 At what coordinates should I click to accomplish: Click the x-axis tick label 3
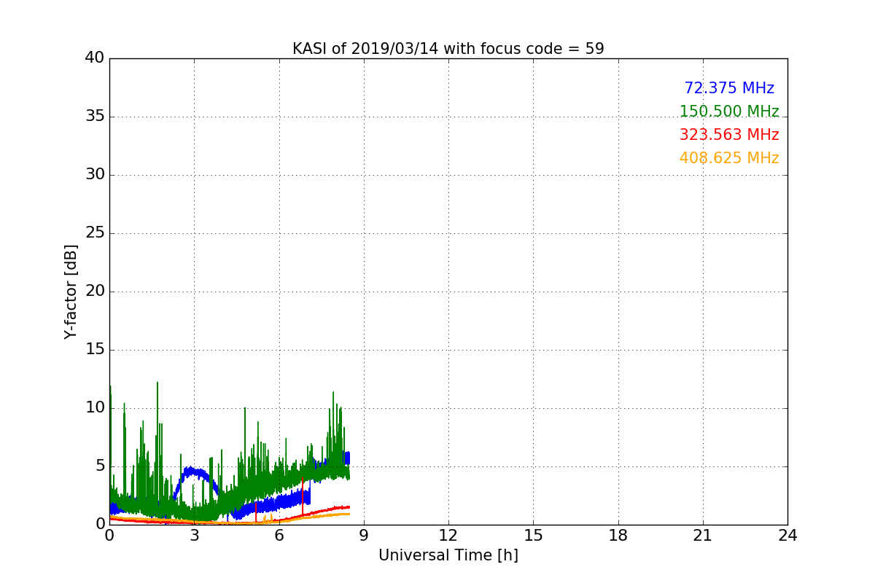coord(194,536)
